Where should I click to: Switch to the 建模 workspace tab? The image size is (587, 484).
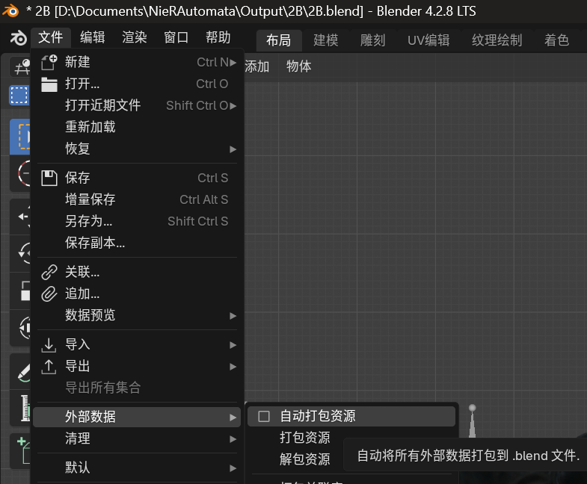click(326, 40)
